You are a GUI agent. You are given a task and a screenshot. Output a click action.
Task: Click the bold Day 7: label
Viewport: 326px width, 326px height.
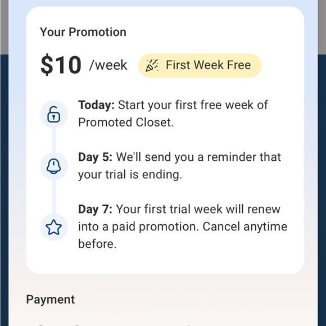(95, 209)
